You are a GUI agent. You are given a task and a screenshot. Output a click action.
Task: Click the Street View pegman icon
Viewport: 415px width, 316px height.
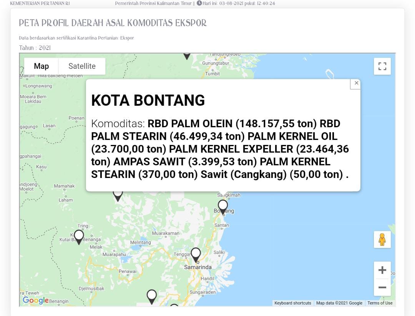(x=382, y=239)
